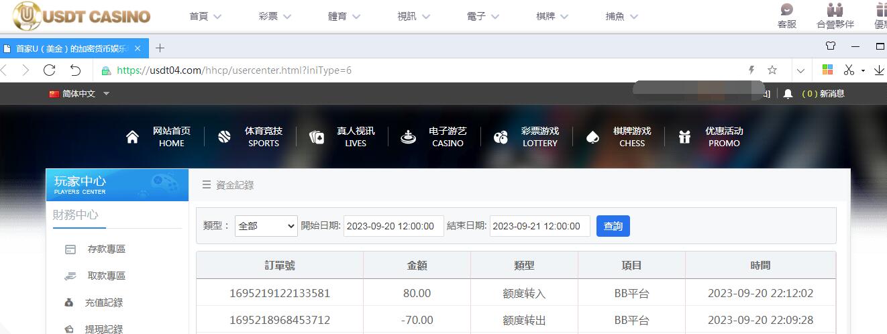Open the 首頁 top menu
This screenshot has width=887, height=334.
[x=205, y=16]
